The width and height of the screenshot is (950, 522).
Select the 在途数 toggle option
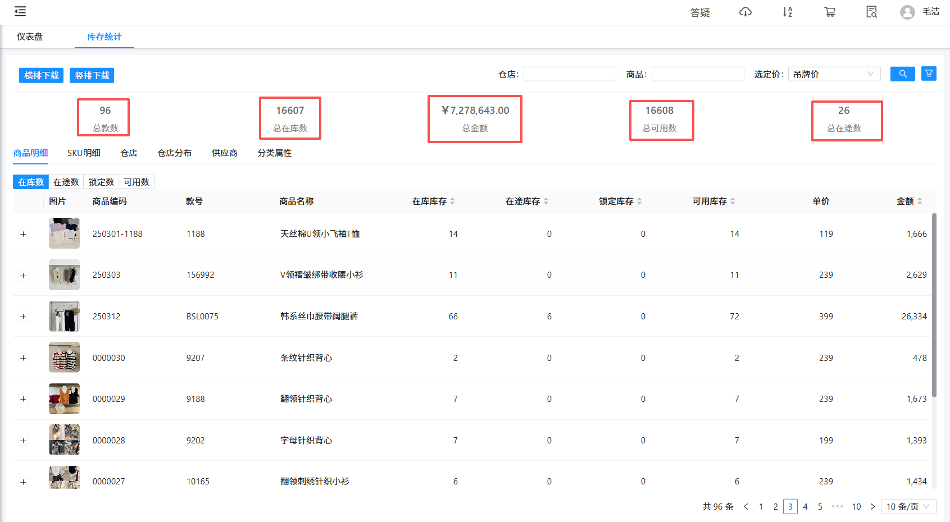point(66,182)
